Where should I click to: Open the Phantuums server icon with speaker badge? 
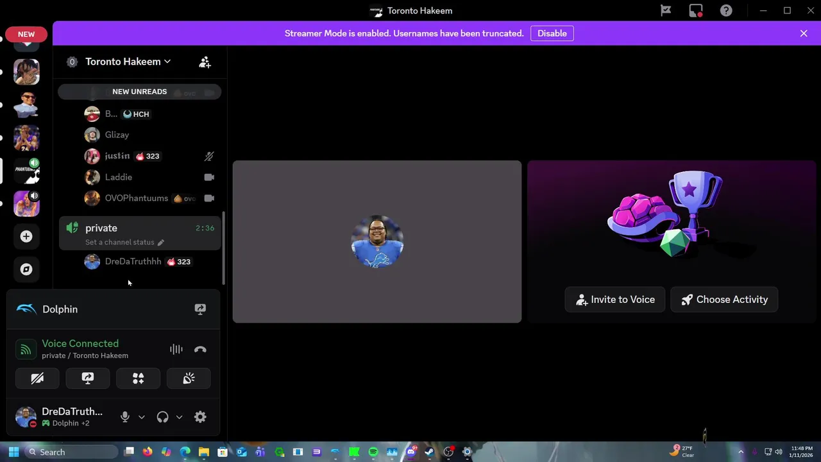coord(26,171)
